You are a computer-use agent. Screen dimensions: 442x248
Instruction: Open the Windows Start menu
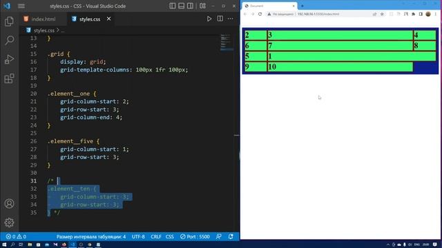pyautogui.click(x=4, y=245)
